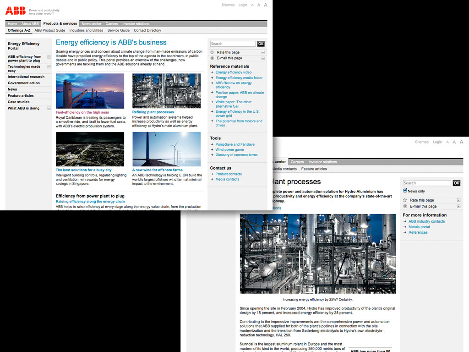The height and width of the screenshot is (352, 469).
Task: Open Investor relations tab in back window
Action: point(322,162)
